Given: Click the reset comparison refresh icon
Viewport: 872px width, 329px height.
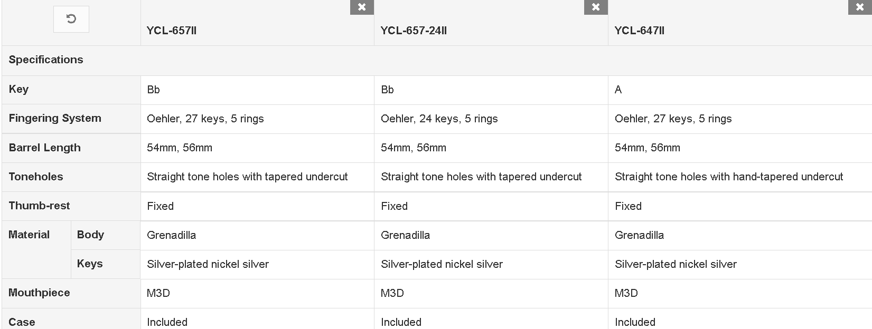Looking at the screenshot, I should click(x=71, y=20).
